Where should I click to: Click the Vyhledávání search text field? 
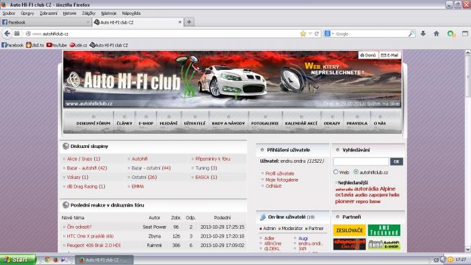pyautogui.click(x=361, y=162)
